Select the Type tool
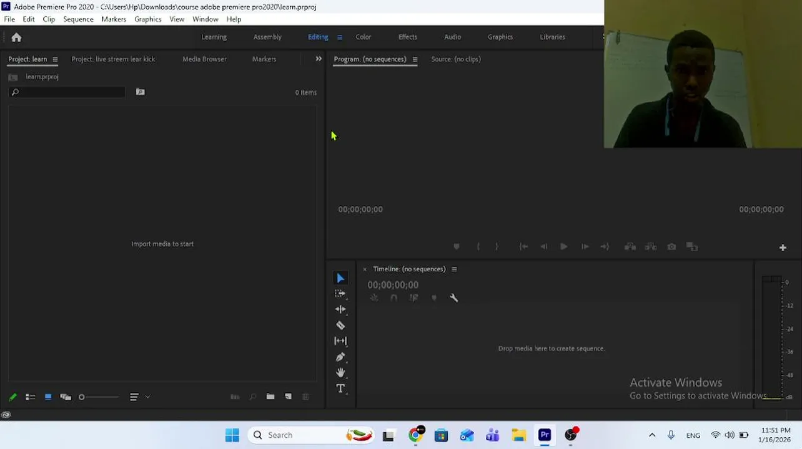The image size is (802, 449). coord(340,389)
